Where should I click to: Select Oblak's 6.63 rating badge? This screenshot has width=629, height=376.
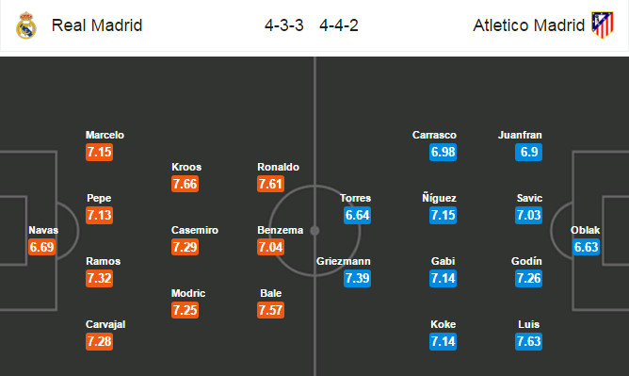pos(586,247)
